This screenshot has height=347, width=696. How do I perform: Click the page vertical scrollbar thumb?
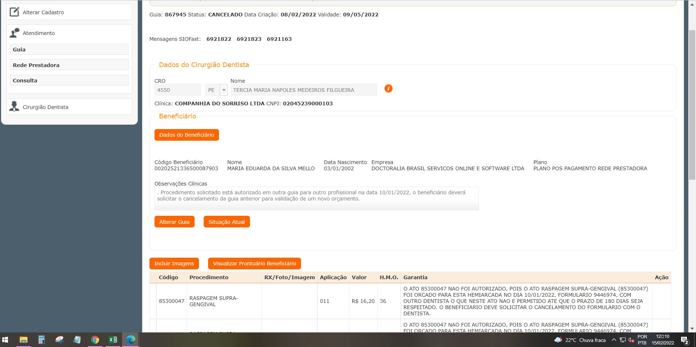point(692,105)
